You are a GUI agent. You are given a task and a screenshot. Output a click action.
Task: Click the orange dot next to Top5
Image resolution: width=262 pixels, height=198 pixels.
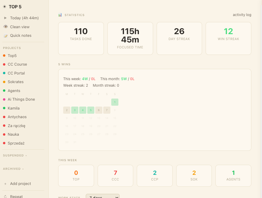tap(4, 56)
